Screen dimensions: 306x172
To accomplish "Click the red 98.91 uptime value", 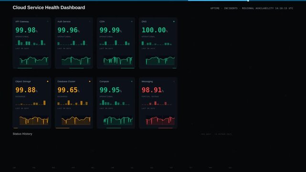I will point(152,90).
